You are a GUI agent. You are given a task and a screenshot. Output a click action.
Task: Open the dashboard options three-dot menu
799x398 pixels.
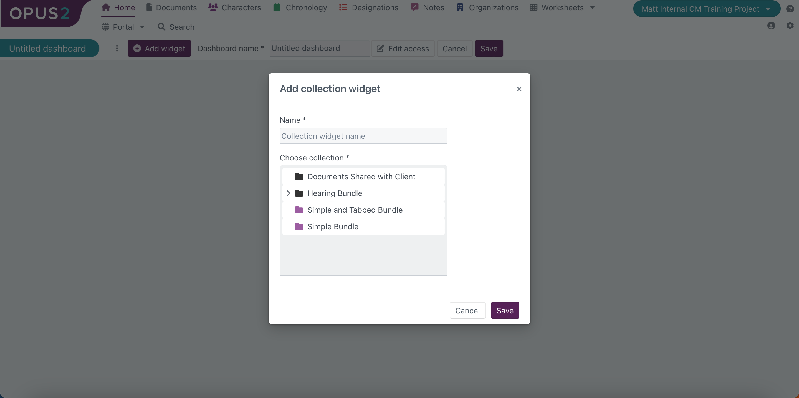pyautogui.click(x=117, y=48)
